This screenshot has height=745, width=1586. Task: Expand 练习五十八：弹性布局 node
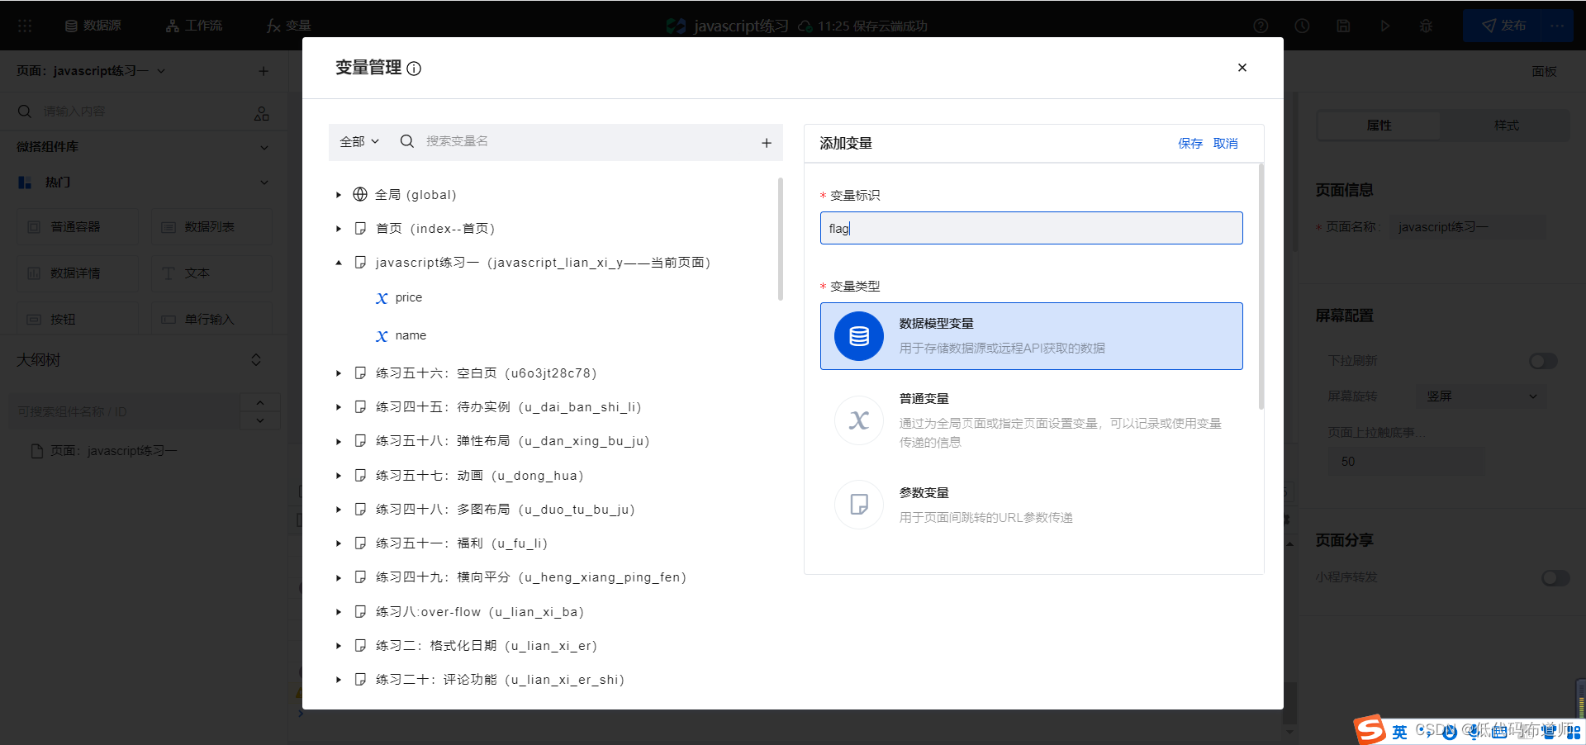coord(339,442)
